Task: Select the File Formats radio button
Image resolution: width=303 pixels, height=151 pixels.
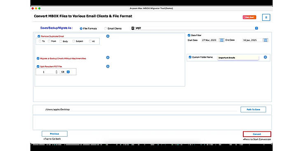Action: coord(81,28)
